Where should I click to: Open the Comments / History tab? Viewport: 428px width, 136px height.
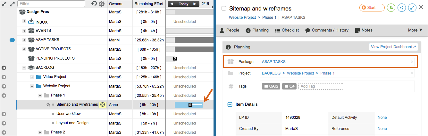click(x=327, y=30)
